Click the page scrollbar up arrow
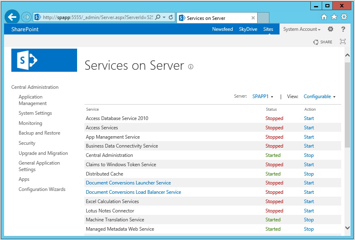 click(x=347, y=55)
